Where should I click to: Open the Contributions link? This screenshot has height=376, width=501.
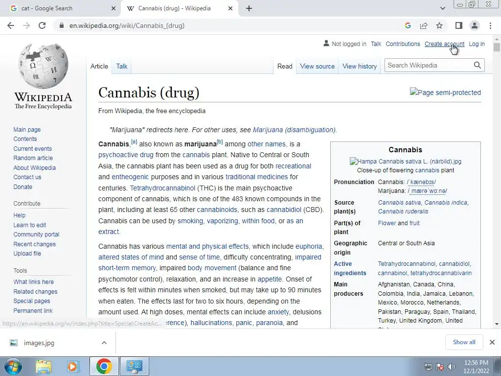pos(403,44)
